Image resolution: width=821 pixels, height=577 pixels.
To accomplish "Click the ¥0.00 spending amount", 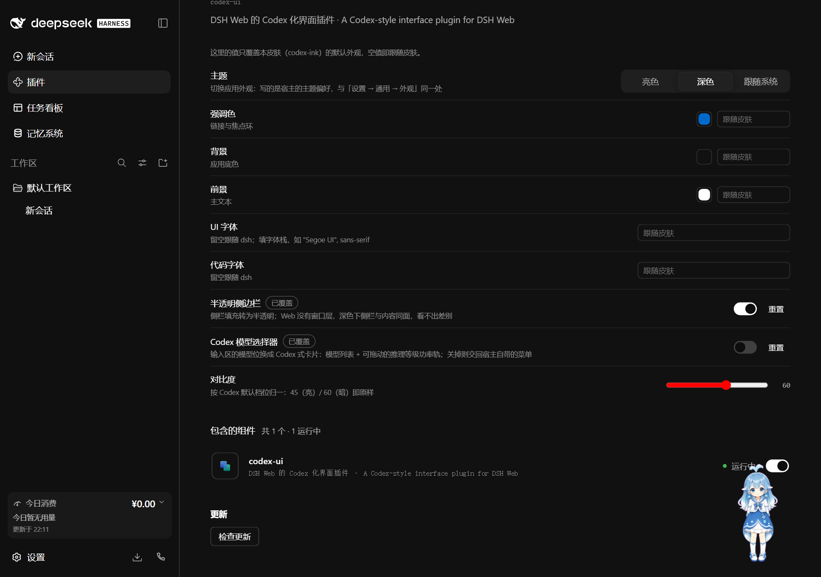I will tap(143, 504).
